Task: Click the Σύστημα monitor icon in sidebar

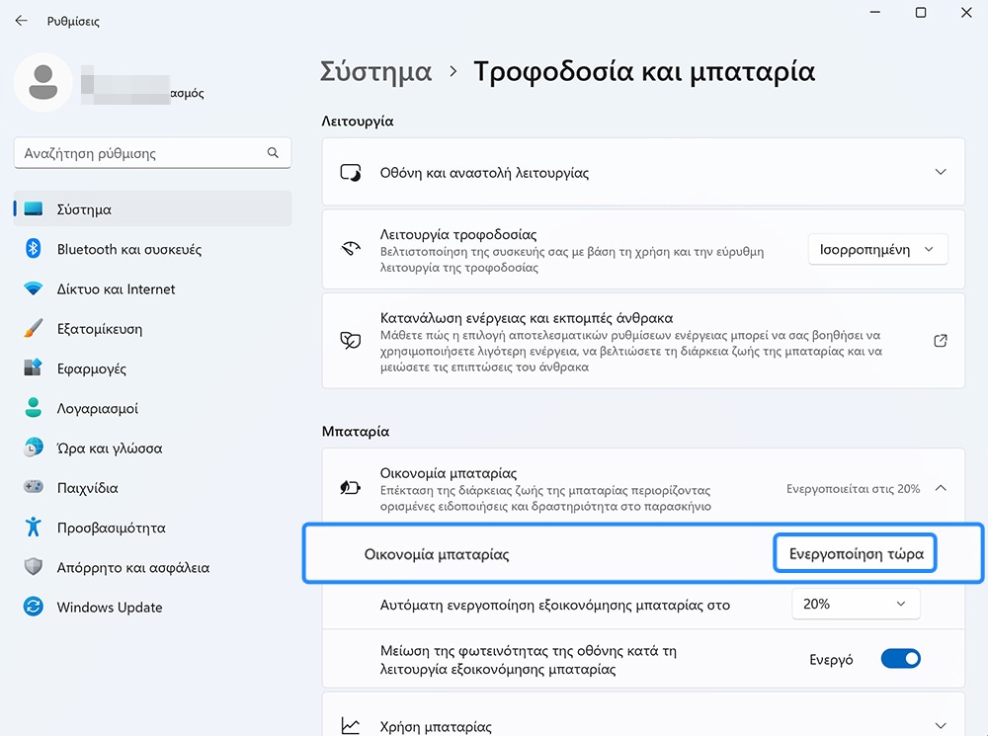Action: click(34, 208)
